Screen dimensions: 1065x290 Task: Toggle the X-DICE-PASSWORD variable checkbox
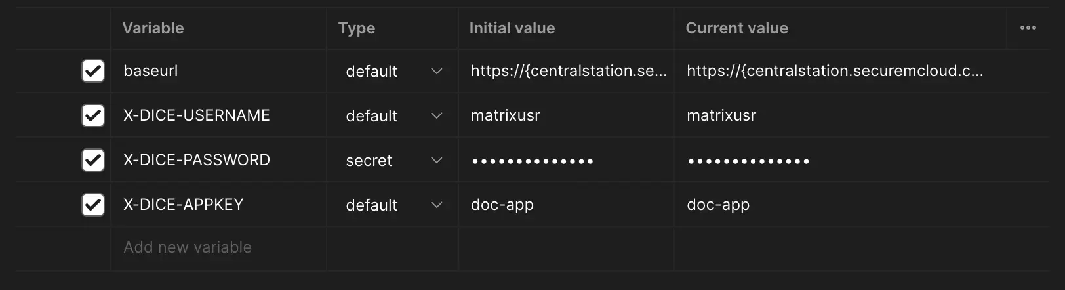coord(93,160)
